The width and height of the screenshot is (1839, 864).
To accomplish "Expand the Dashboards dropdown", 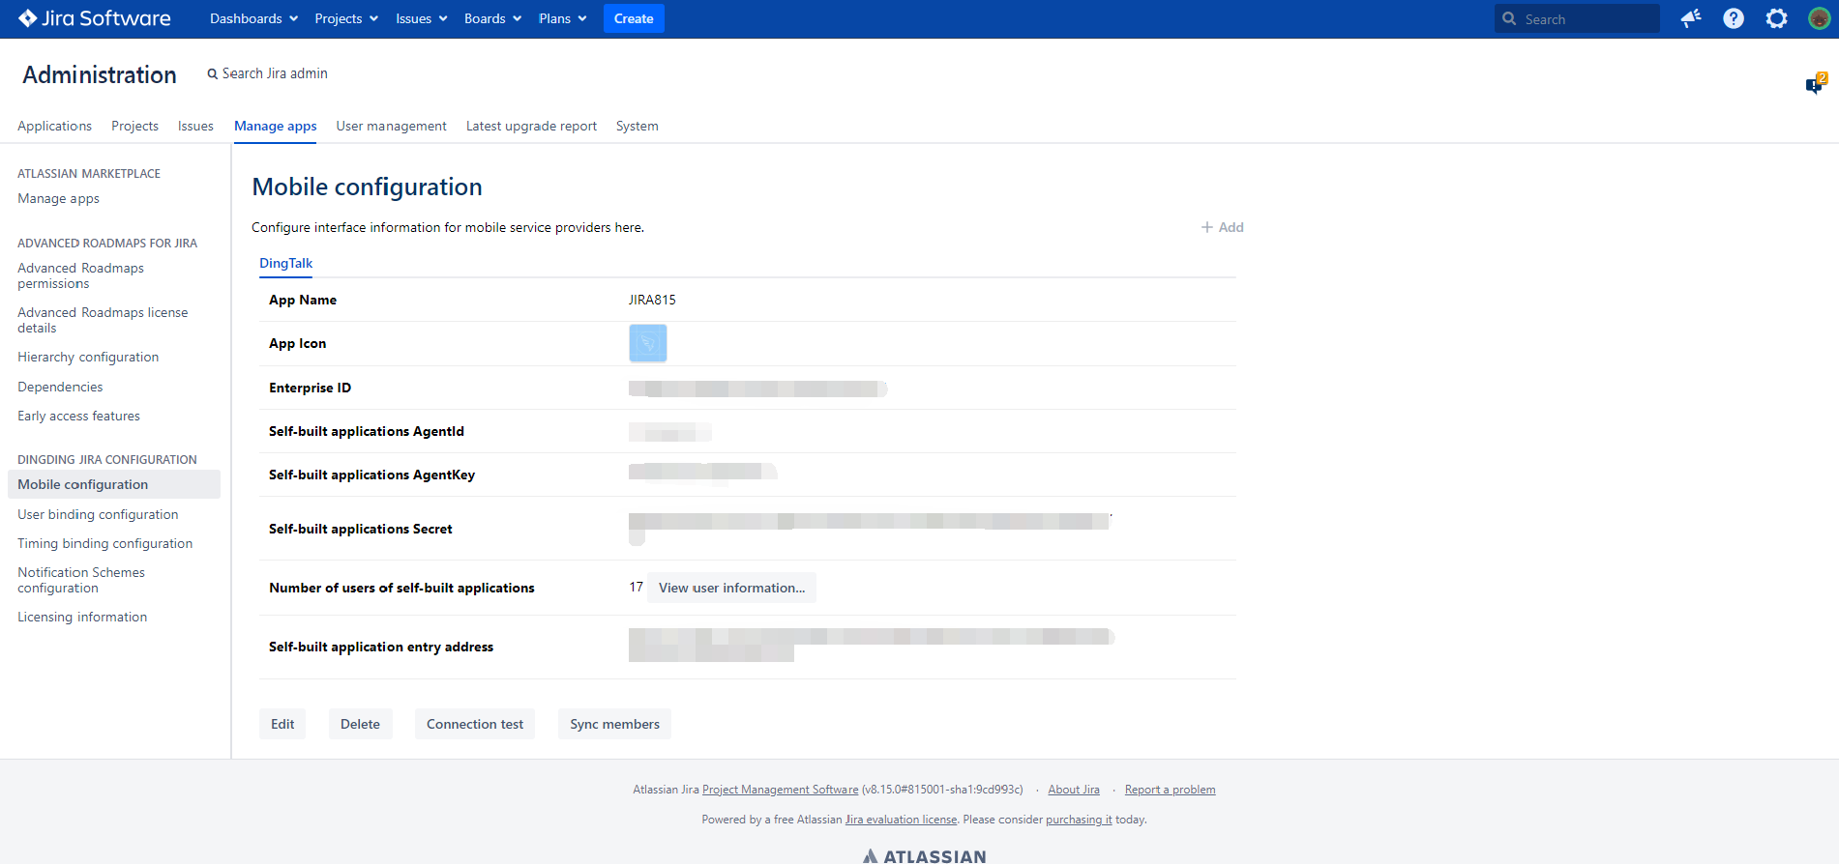I will click(x=253, y=18).
